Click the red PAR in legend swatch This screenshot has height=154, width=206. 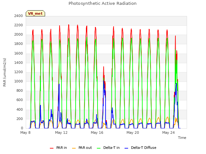click(51, 148)
